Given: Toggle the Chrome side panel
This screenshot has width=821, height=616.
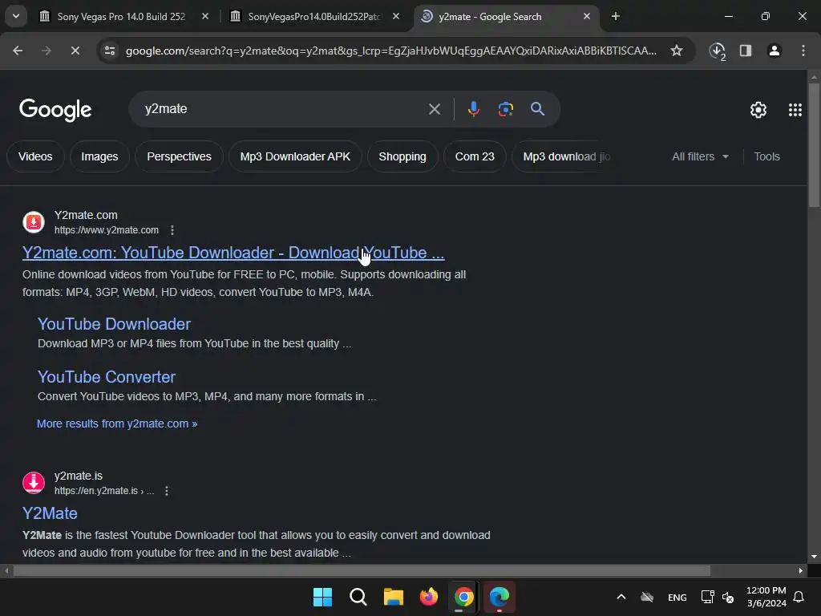Looking at the screenshot, I should (x=746, y=51).
